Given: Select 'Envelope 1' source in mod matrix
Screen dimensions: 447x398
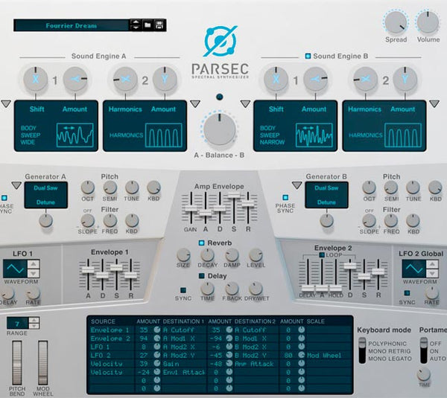Looking at the screenshot, I should 110,330.
